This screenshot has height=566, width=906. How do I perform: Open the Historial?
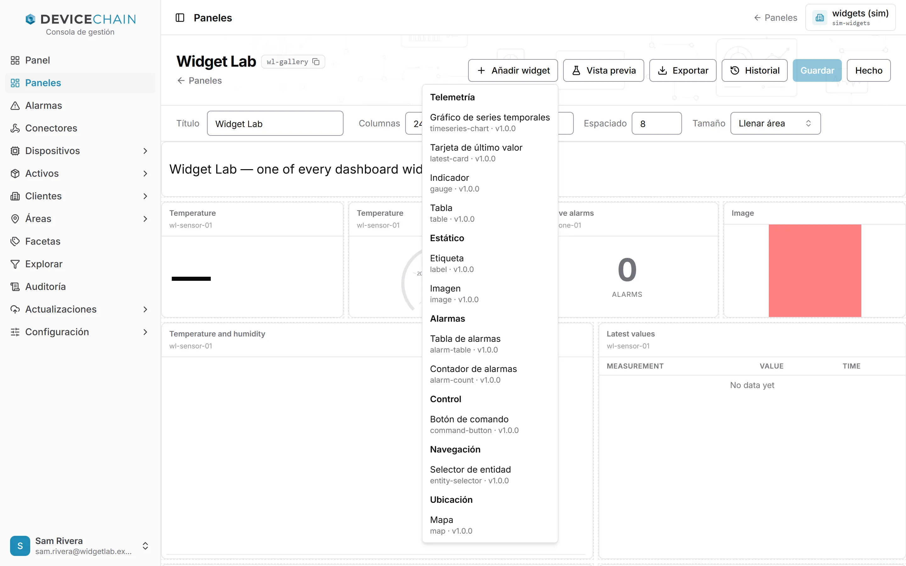[754, 70]
